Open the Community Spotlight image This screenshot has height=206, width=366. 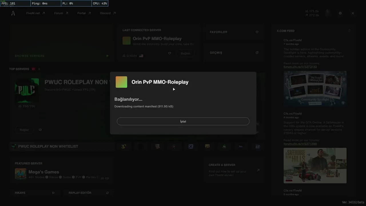coord(315,89)
